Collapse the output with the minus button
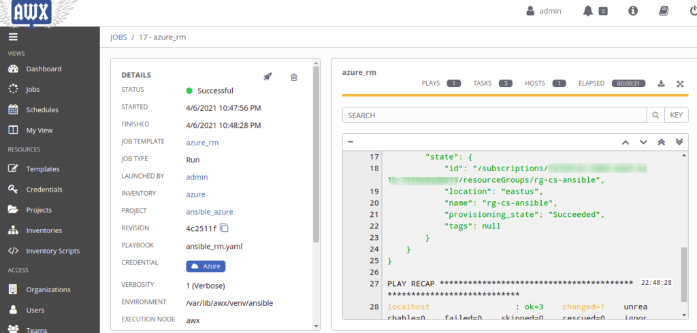The image size is (697, 333). [x=351, y=141]
